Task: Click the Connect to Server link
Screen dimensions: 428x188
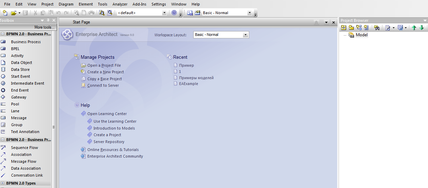Action: (103, 85)
